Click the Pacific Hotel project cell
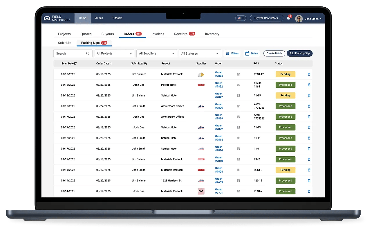The width and height of the screenshot is (367, 229). click(169, 85)
